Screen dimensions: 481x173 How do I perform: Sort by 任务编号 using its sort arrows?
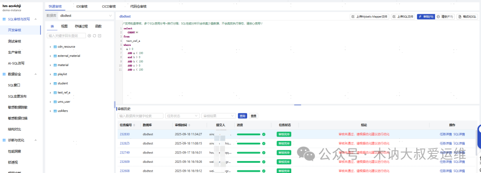(x=135, y=125)
